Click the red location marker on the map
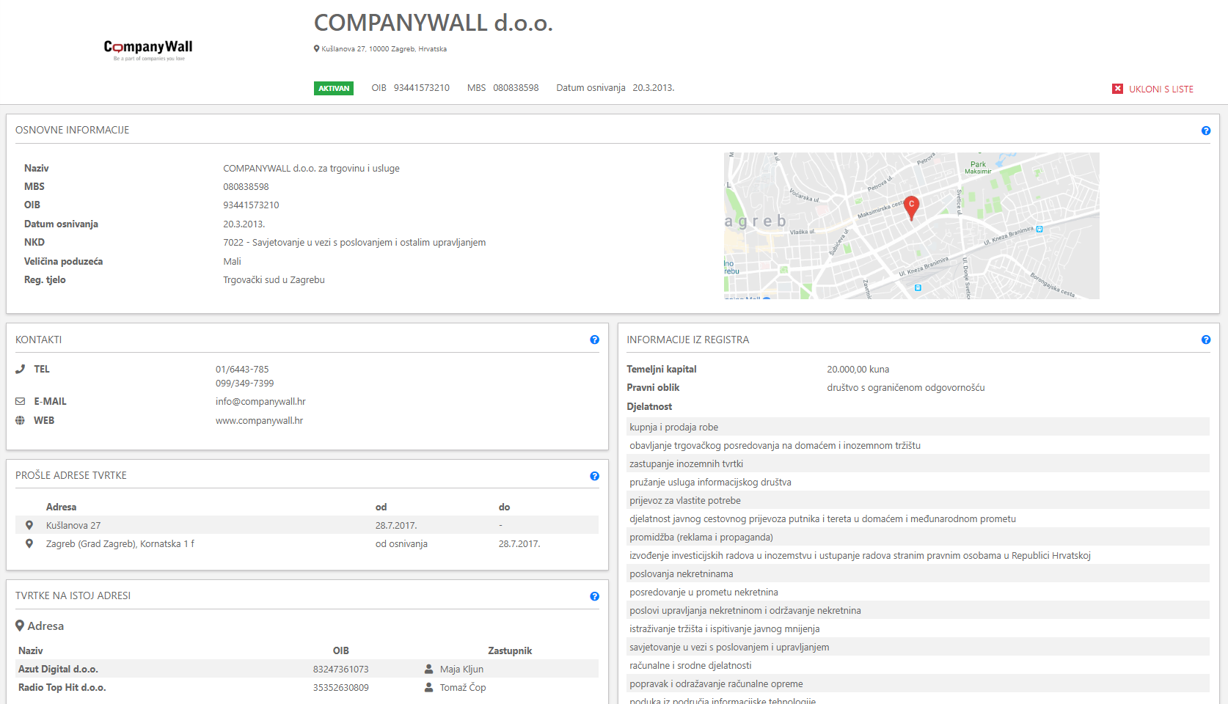Screen dimensions: 1228x704 911,208
